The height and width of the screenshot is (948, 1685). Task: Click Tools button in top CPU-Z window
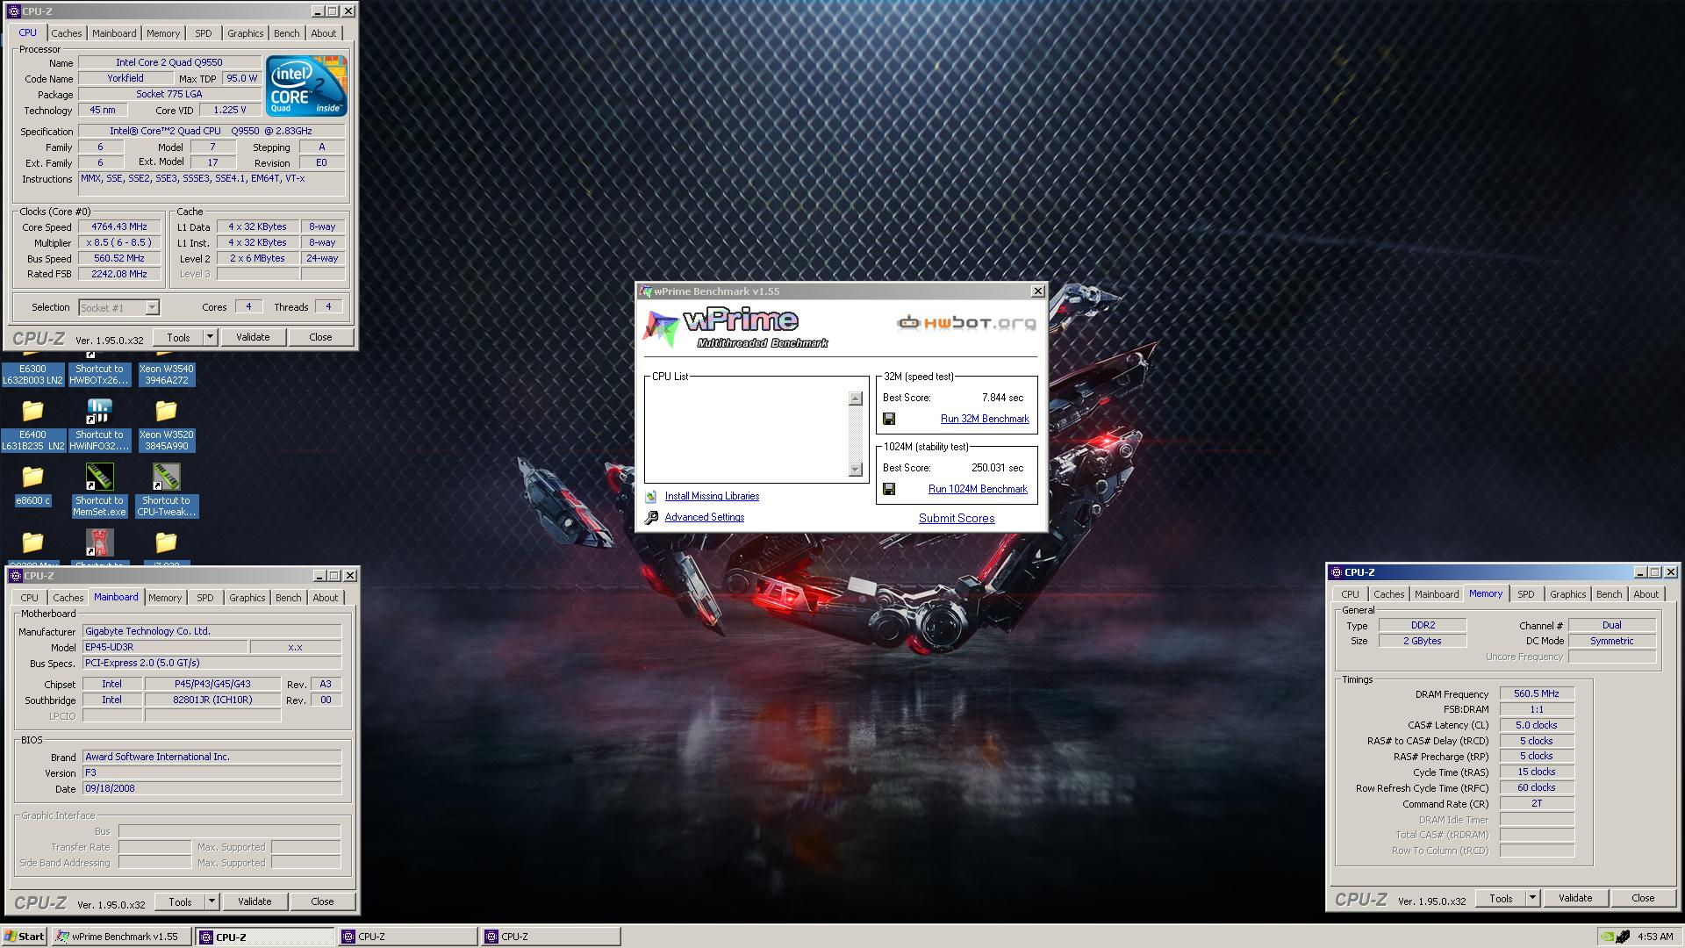pyautogui.click(x=178, y=337)
